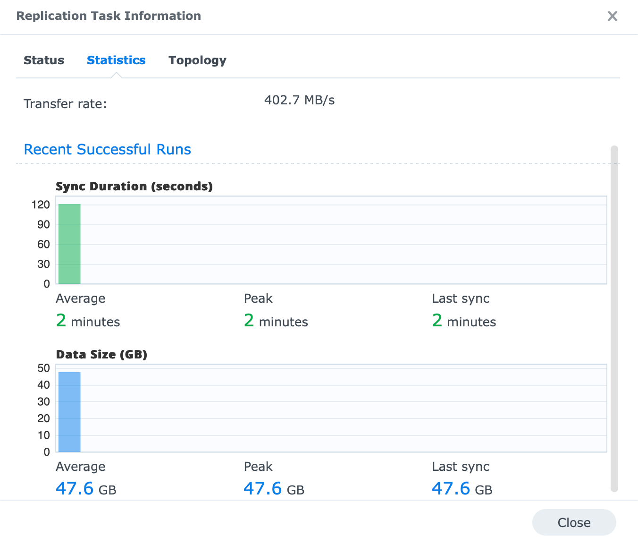Image resolution: width=638 pixels, height=545 pixels.
Task: Click the vertical scrollbar in the statistics panel
Action: [614, 318]
